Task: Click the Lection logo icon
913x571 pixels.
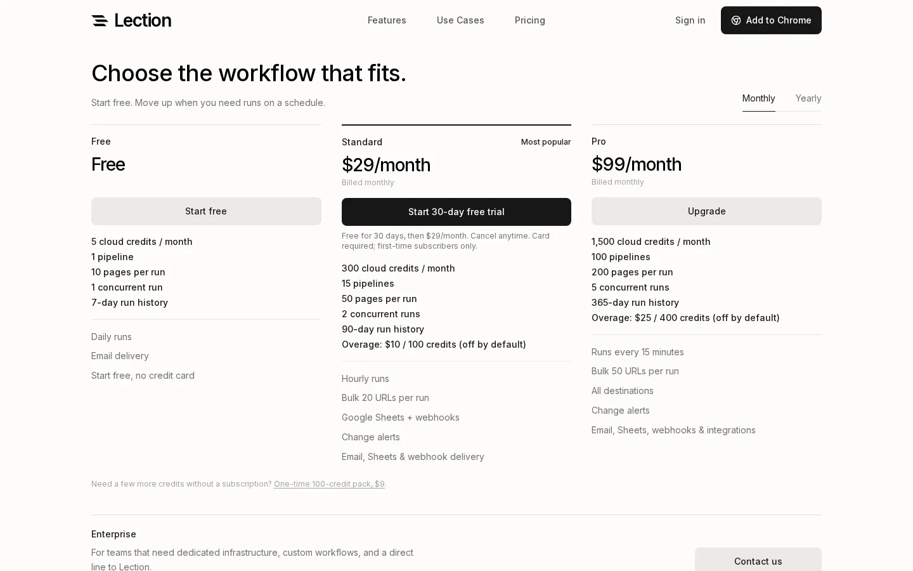Action: pyautogui.click(x=100, y=20)
